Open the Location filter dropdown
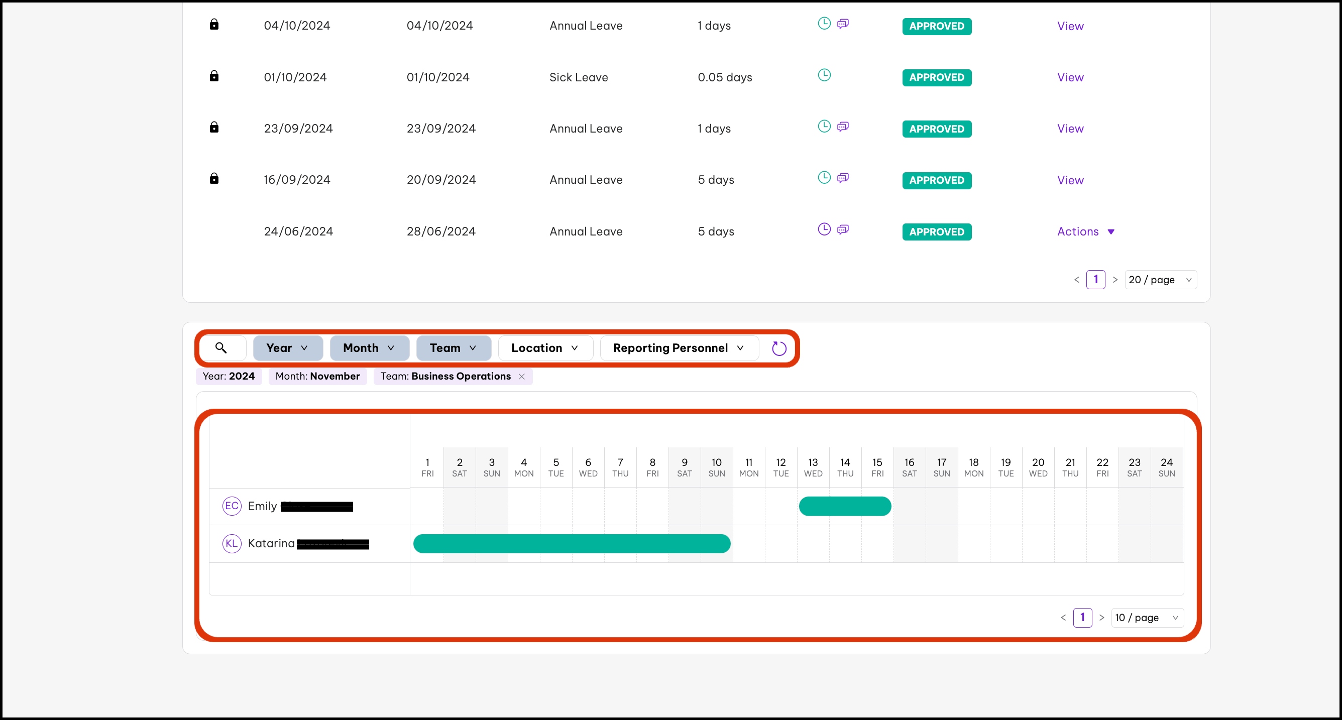Screen dimensions: 1342x720 coord(545,348)
